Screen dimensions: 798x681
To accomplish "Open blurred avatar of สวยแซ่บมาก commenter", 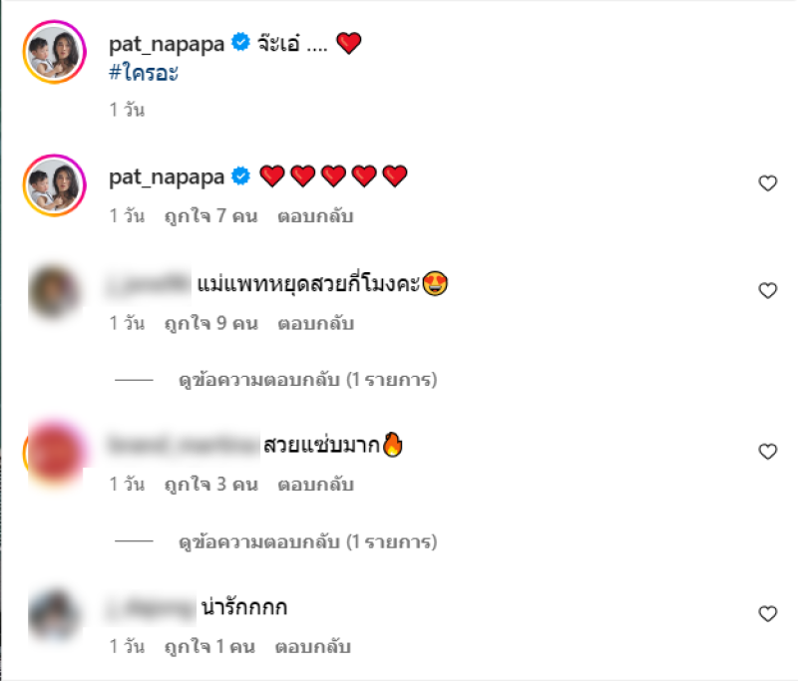I will click(x=55, y=453).
